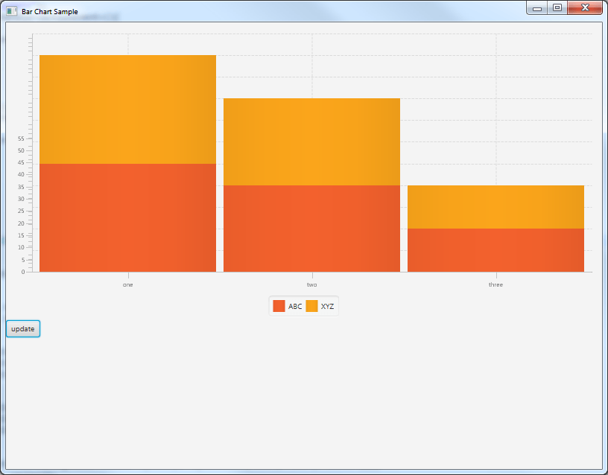Select the ABC legend text label

tap(295, 307)
